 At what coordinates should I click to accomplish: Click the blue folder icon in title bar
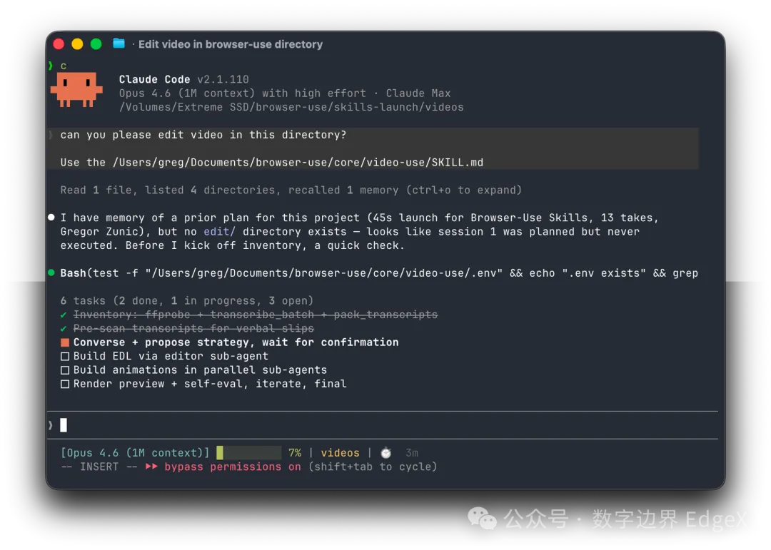click(x=119, y=44)
